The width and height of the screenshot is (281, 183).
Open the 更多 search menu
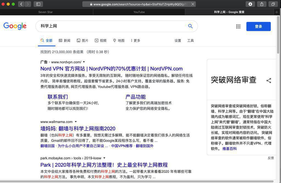pyautogui.click(x=136, y=41)
